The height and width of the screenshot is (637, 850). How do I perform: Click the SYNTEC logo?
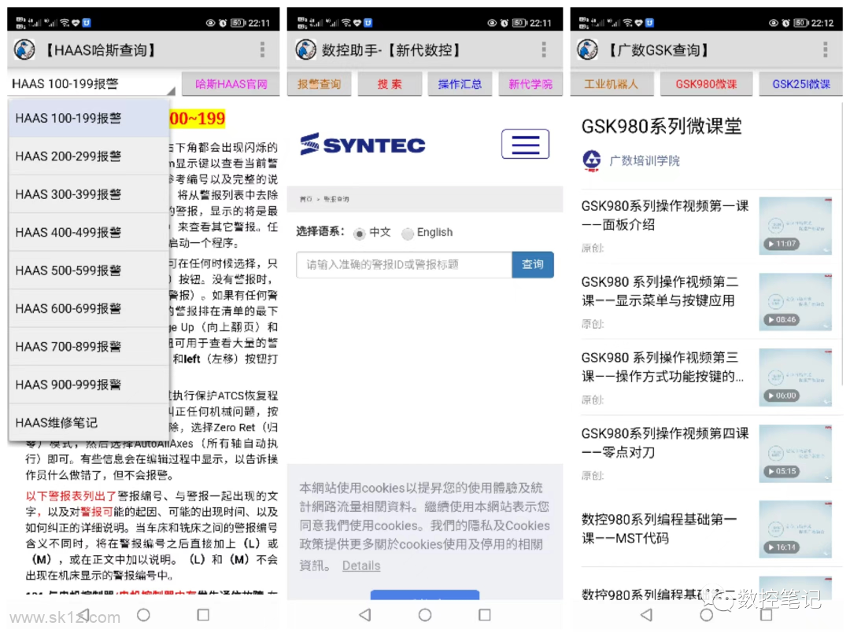tap(363, 145)
